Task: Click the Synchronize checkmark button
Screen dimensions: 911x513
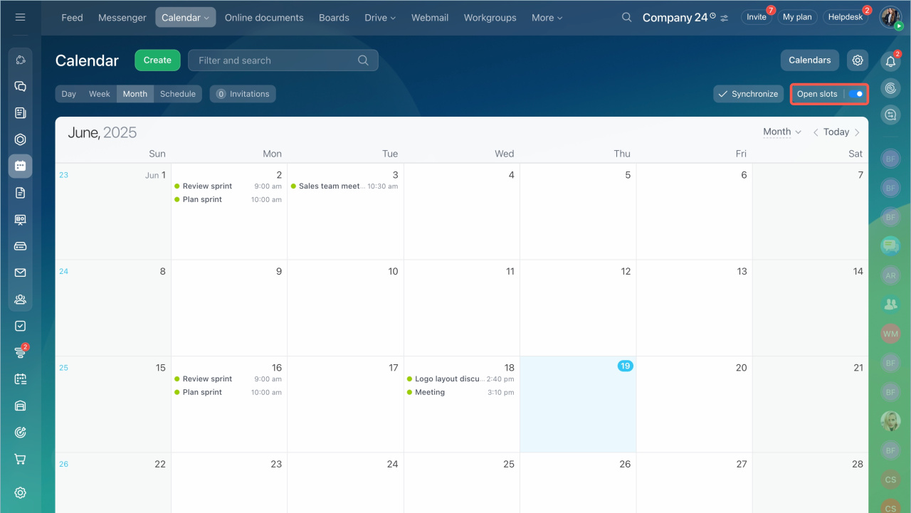Action: [748, 94]
